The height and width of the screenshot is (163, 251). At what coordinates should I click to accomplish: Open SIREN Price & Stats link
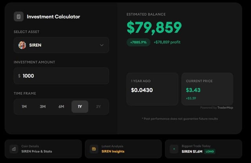36,152
